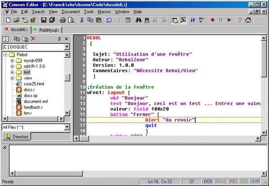Viewport: 269px width, 186px height.
Task: Select fen.r in the file tree
Action: coord(27,113)
